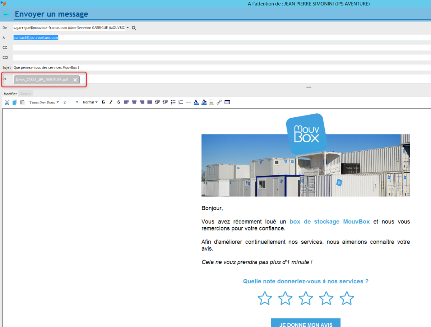Click the Cut scissors icon

(7, 102)
